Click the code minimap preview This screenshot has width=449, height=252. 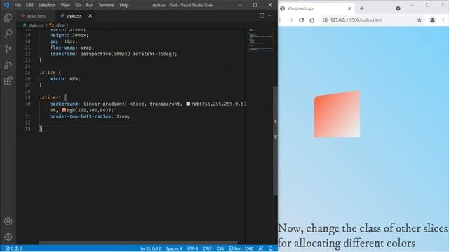click(260, 40)
